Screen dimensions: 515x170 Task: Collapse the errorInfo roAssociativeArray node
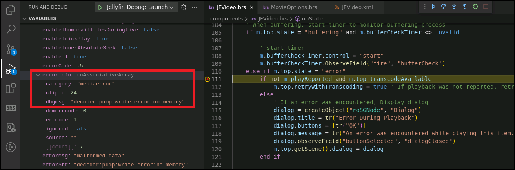coord(38,75)
